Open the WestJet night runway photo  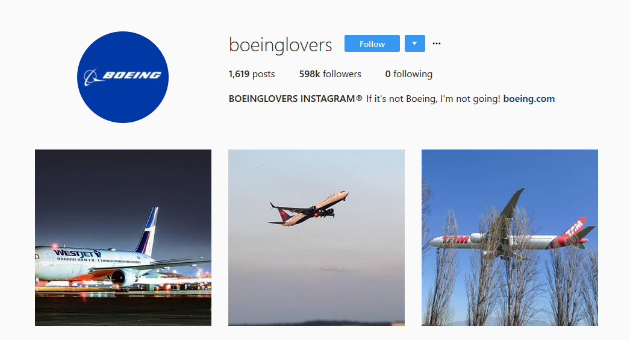click(x=123, y=238)
